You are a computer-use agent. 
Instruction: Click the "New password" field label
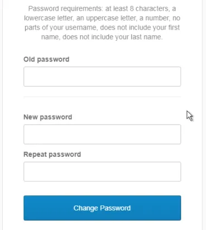point(48,117)
